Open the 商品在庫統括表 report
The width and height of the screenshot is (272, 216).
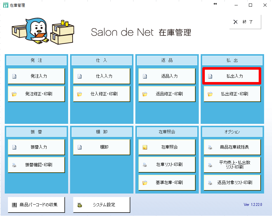pyautogui.click(x=232, y=147)
